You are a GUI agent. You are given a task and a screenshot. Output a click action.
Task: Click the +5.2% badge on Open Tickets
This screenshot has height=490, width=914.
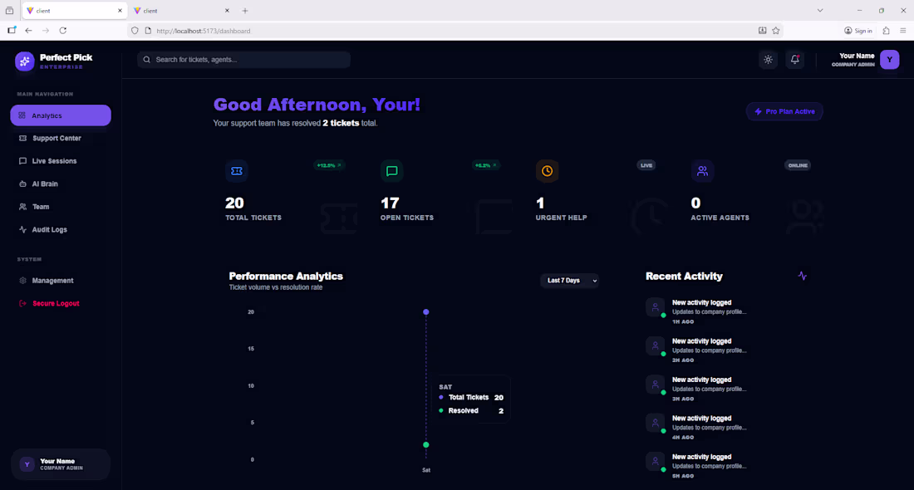click(x=486, y=165)
